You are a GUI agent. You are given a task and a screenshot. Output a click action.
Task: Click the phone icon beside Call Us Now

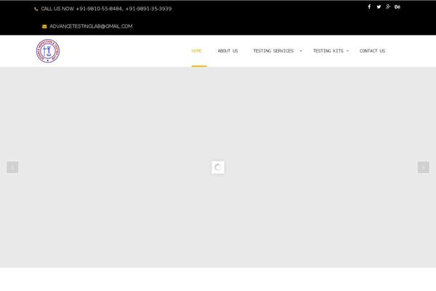36,9
